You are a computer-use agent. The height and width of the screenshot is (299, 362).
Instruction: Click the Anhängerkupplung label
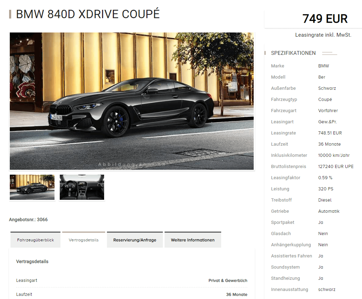pyautogui.click(x=291, y=245)
